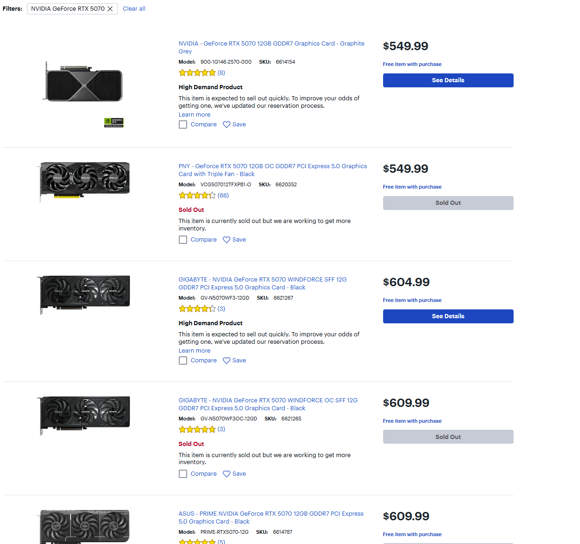Click See Details for $604.99 GIGABYTE card
Viewport: 580px width, 544px height.
click(x=448, y=316)
